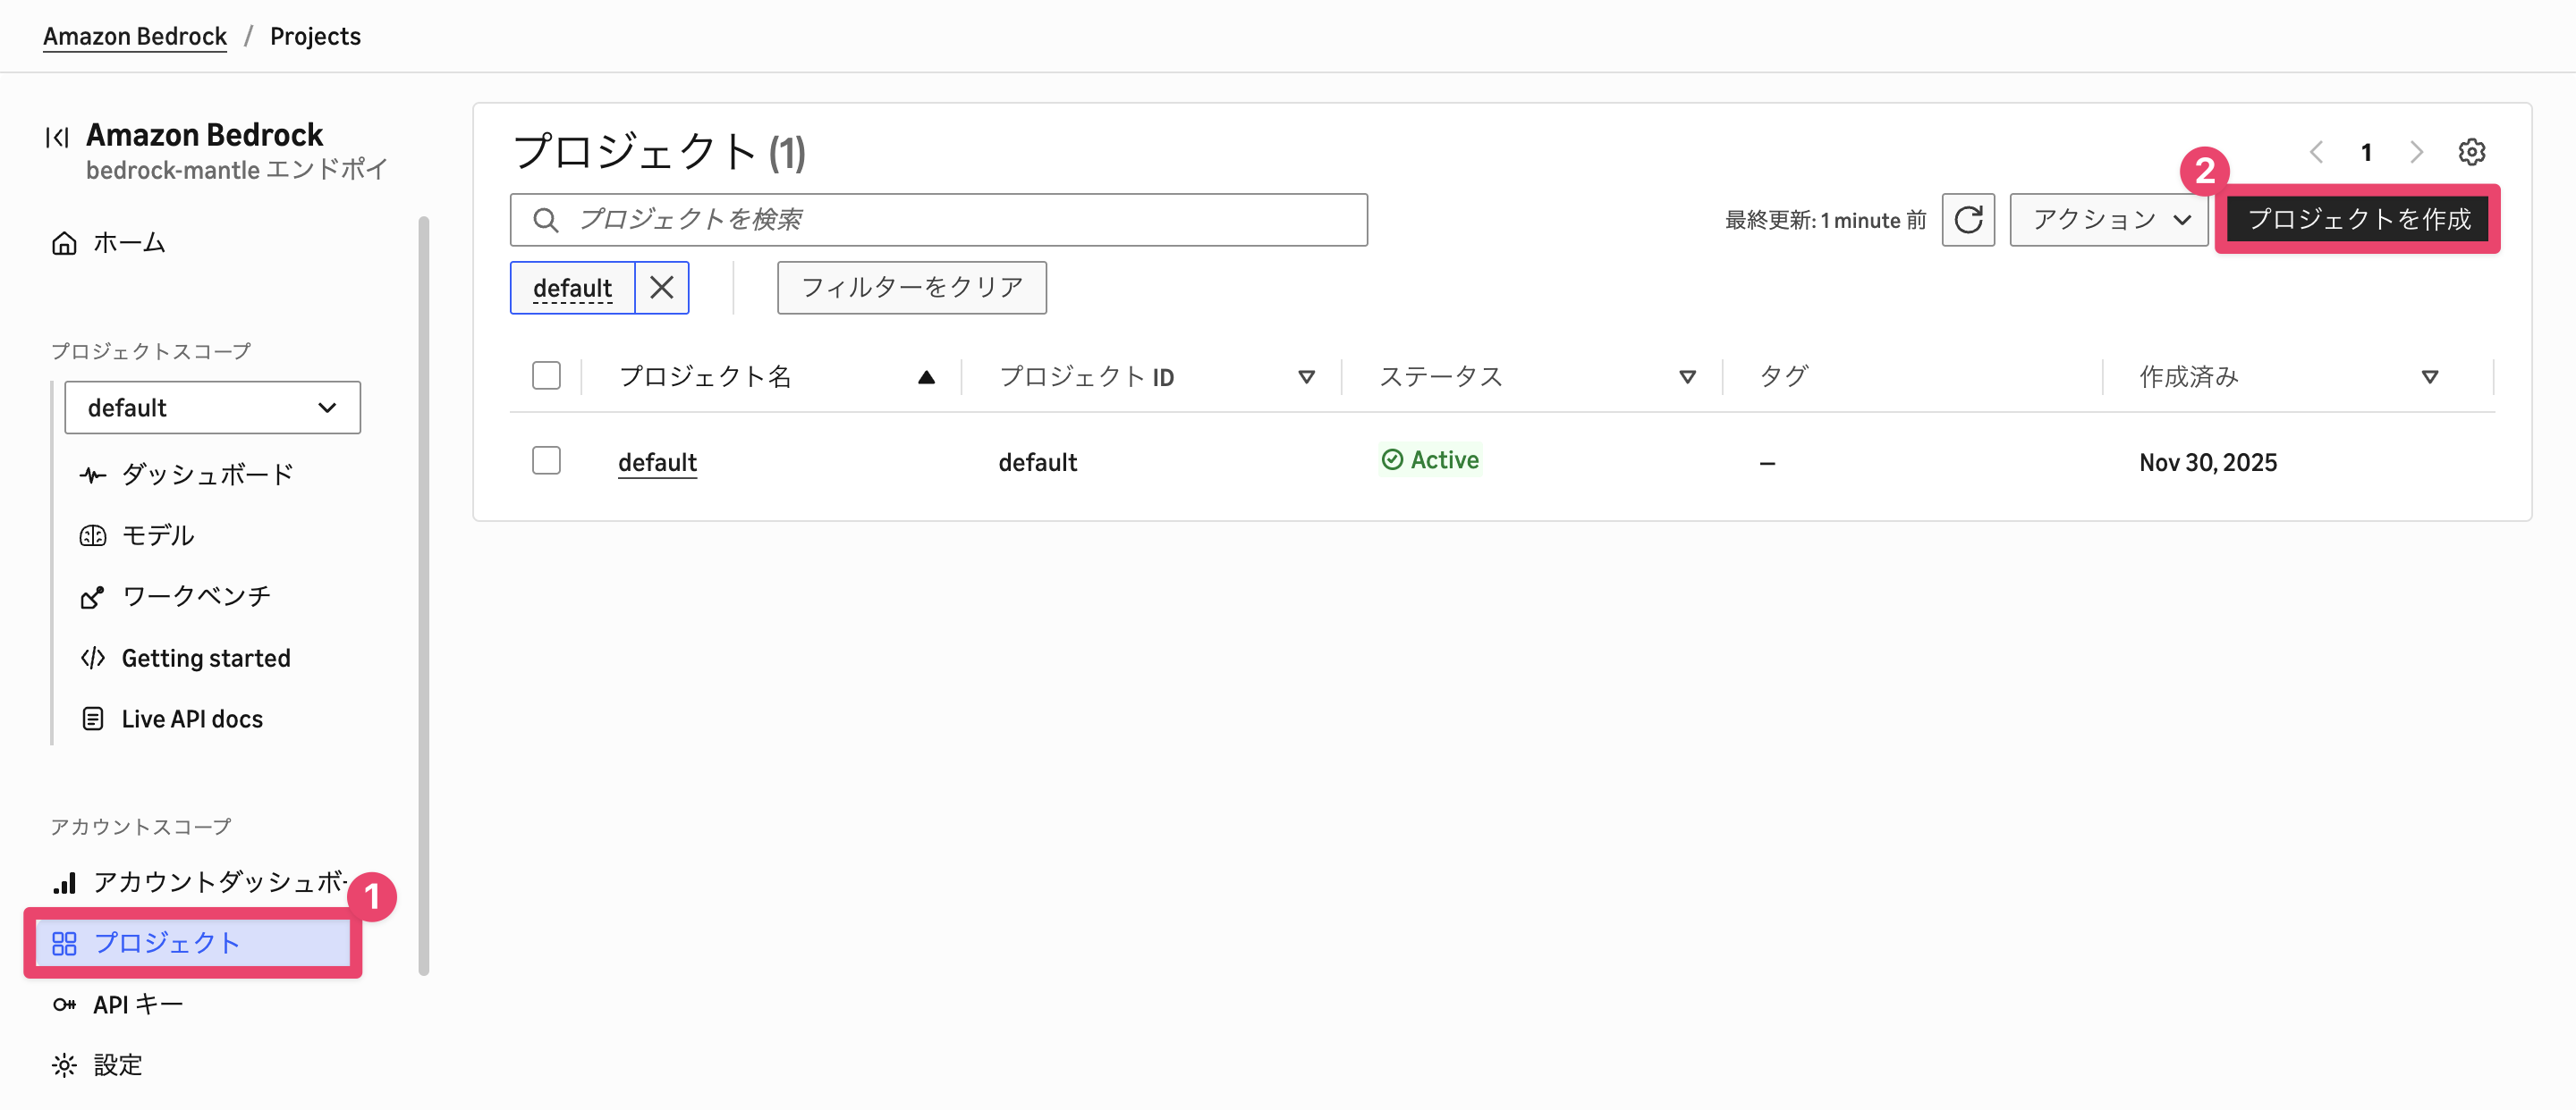Select プロジェクト in sidebar
Viewport: 2576px width, 1110px height.
(193, 943)
